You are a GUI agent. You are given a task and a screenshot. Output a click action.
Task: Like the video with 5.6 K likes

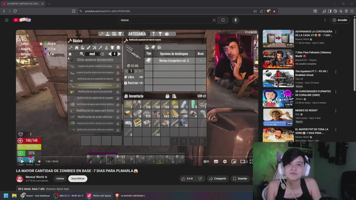(187, 179)
